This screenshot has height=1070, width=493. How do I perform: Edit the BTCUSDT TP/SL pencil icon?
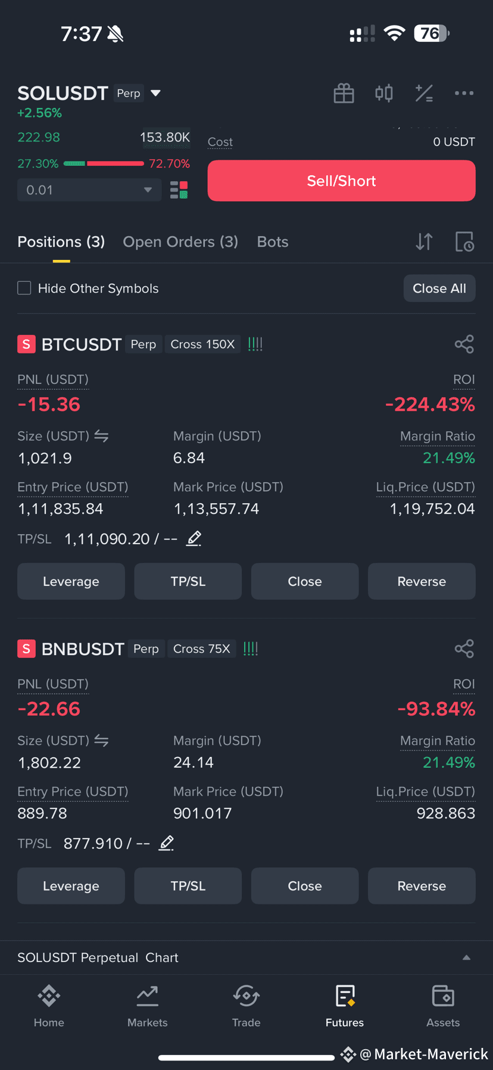[x=194, y=539]
